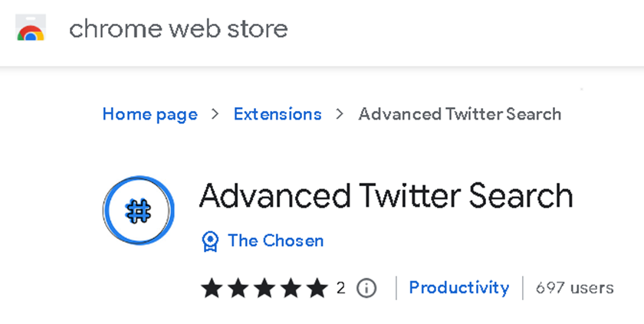Viewport: 644px width, 324px height.
Task: Click the chevron after Home page
Action: tap(215, 114)
